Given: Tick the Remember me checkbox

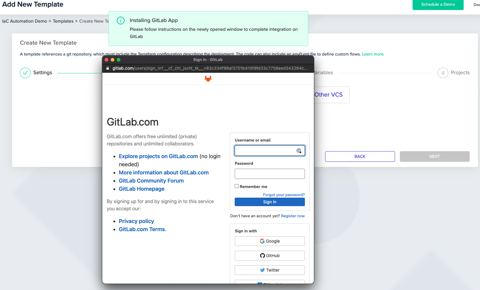Looking at the screenshot, I should (x=237, y=186).
